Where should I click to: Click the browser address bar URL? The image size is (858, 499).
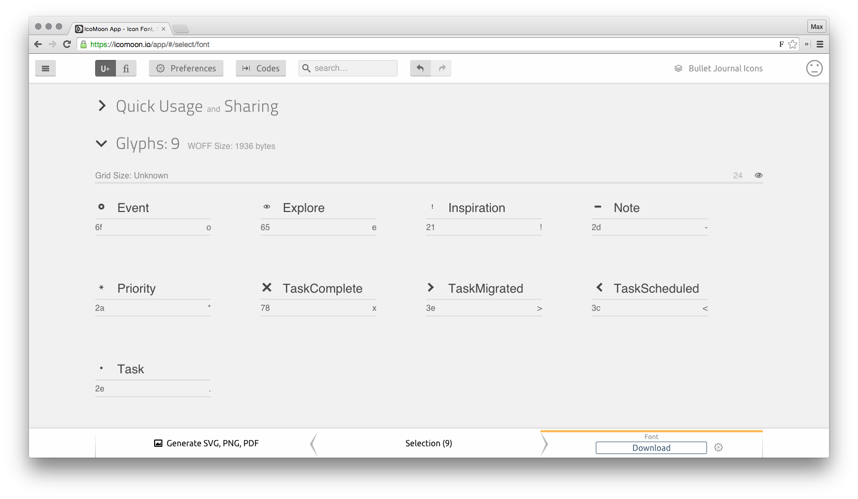pyautogui.click(x=150, y=44)
